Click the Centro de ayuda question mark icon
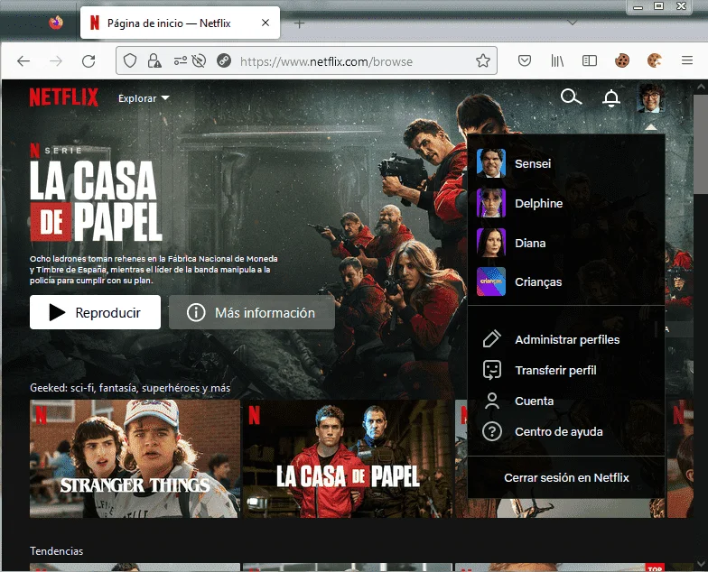708x572 pixels. coord(491,431)
